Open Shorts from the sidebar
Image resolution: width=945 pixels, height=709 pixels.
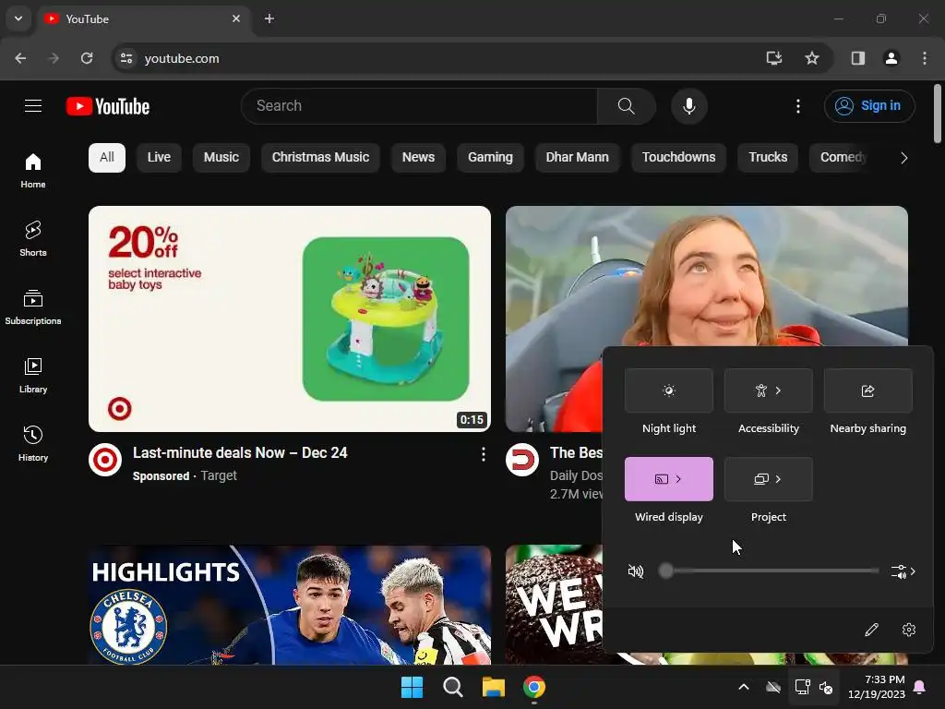click(33, 239)
